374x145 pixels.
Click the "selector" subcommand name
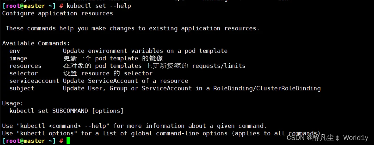24,73
